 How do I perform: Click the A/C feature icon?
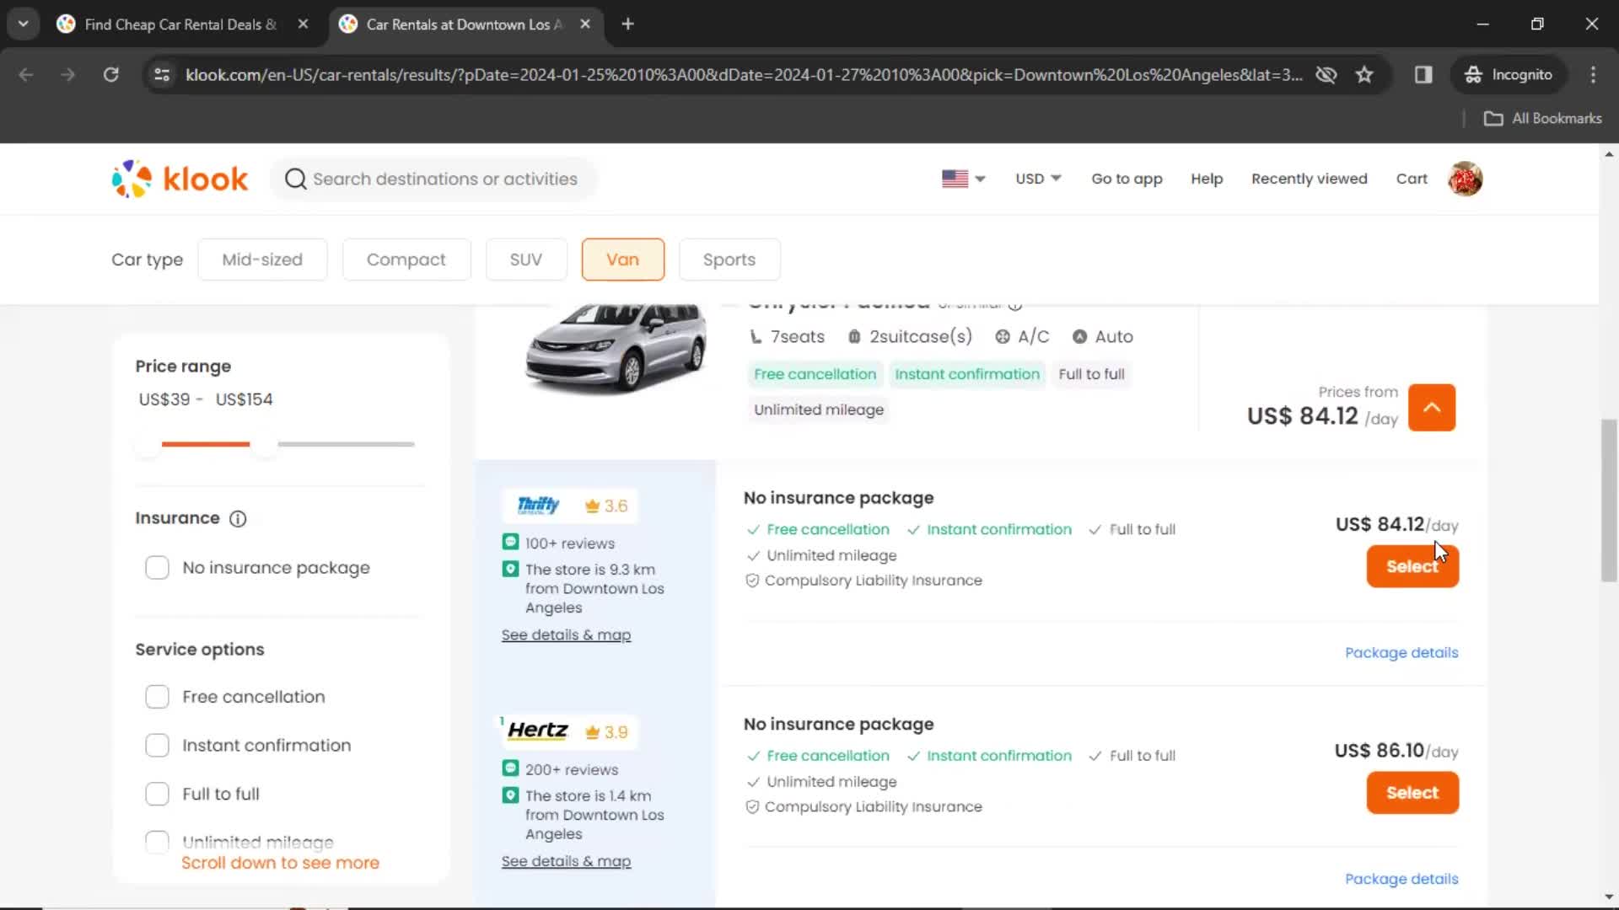[x=1003, y=337]
